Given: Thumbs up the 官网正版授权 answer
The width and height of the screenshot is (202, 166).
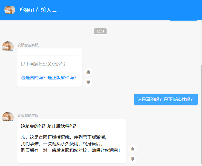Looking at the screenshot, I should (133, 149).
